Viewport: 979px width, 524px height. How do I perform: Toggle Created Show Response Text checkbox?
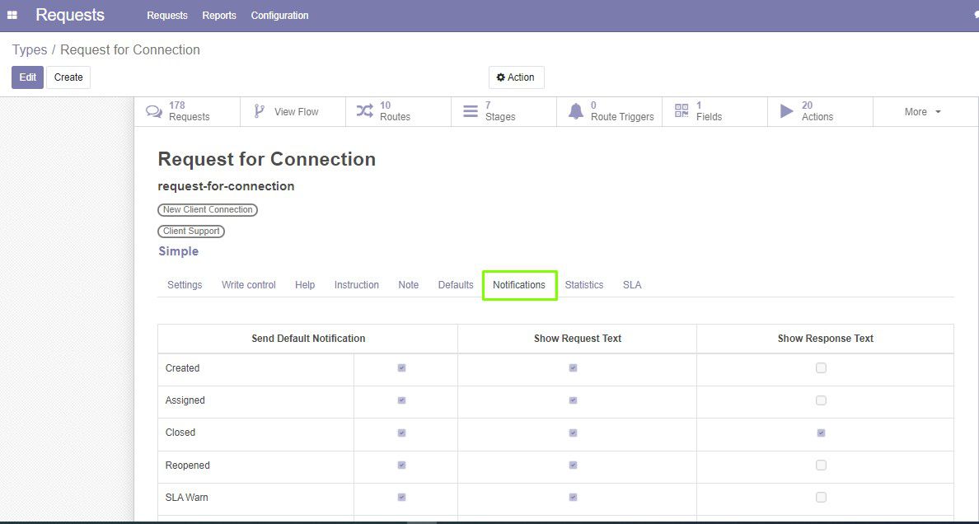pos(821,367)
